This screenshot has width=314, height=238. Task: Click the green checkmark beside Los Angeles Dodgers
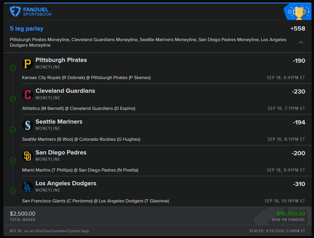[13, 191]
